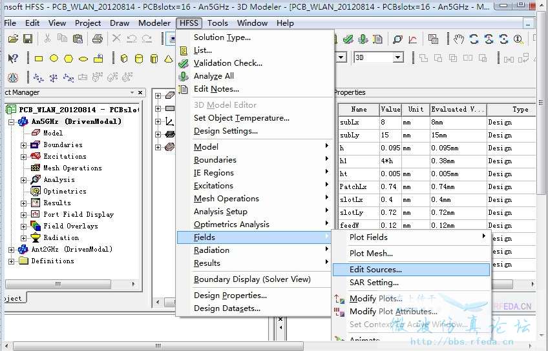This screenshot has height=351, width=548.
Task: Click the h1 value 4*h cell
Action: pos(390,161)
